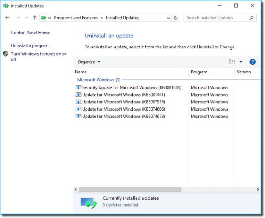Click the address bar Control Panel icon
Image resolution: width=265 pixels, height=218 pixels.
[44, 18]
